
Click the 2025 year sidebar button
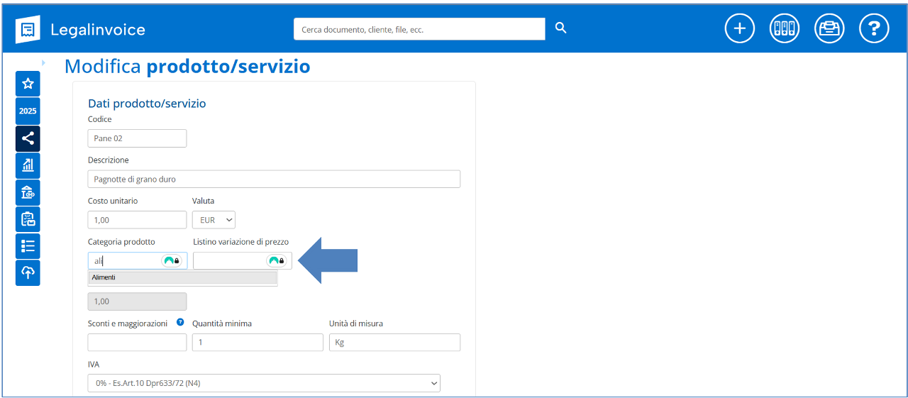[x=28, y=111]
